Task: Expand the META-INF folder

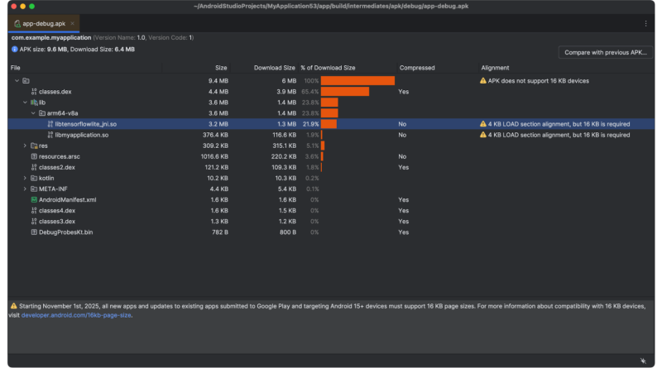Action: [25, 189]
